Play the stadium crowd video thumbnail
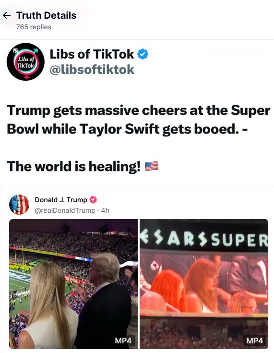 pyautogui.click(x=73, y=284)
